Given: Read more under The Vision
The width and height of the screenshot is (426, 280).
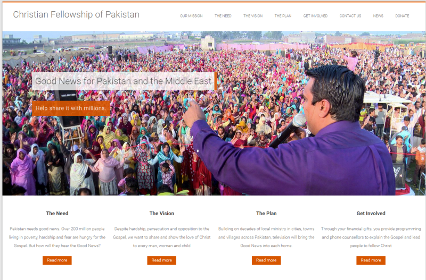Looking at the screenshot, I should point(162,260).
